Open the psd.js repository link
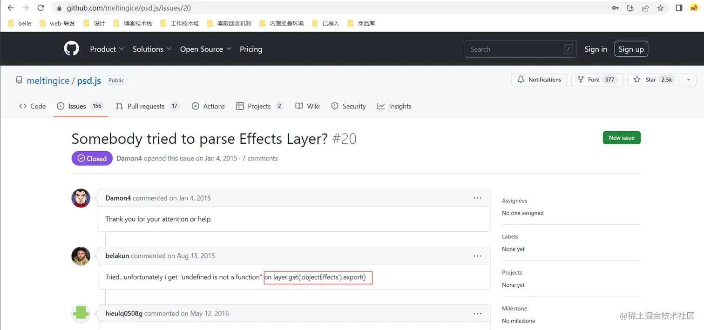 tap(89, 81)
